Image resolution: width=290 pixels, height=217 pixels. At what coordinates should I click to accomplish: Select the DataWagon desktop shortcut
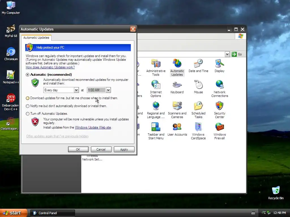click(10, 124)
